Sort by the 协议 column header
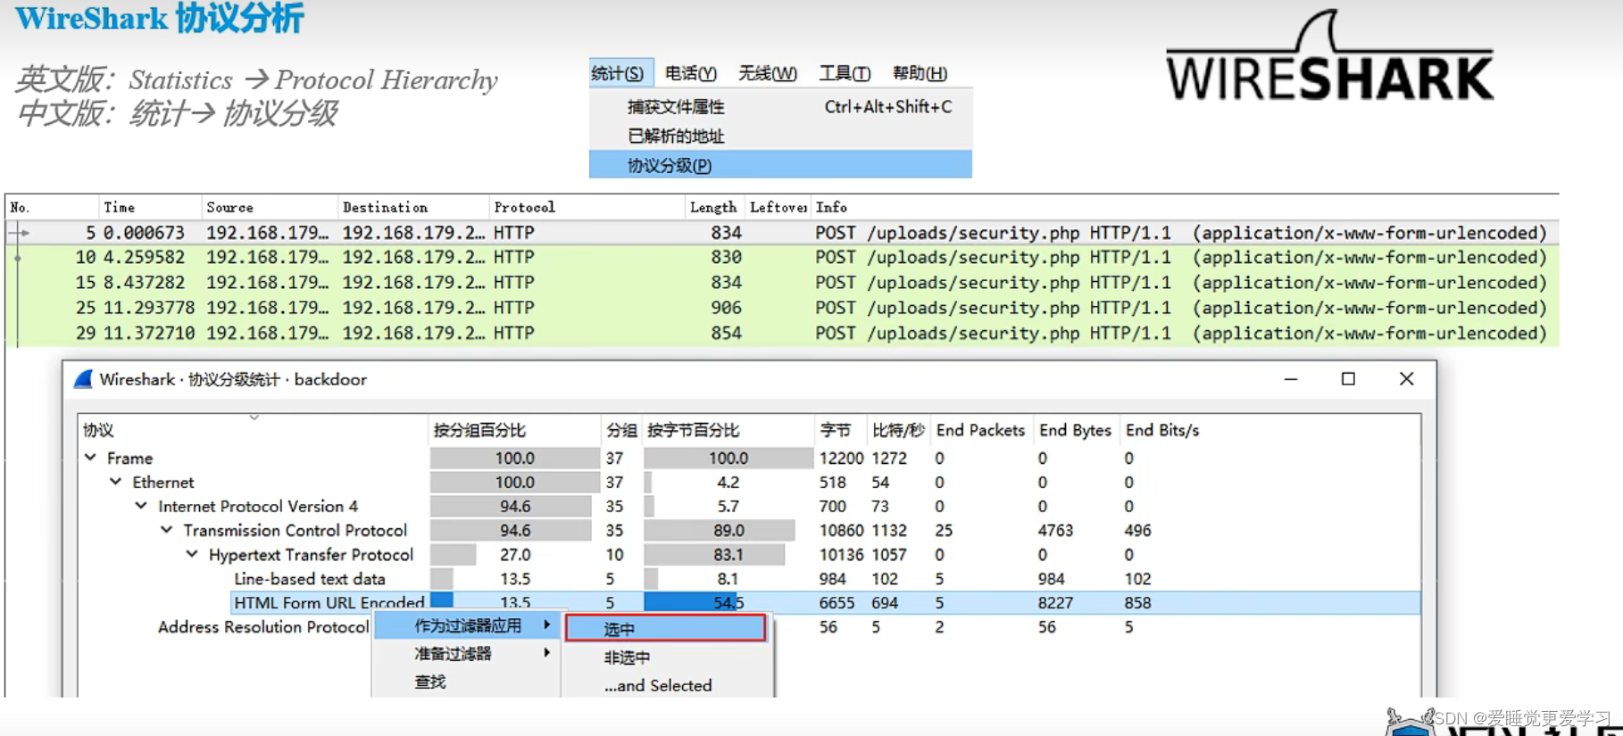1623x736 pixels. [x=254, y=430]
